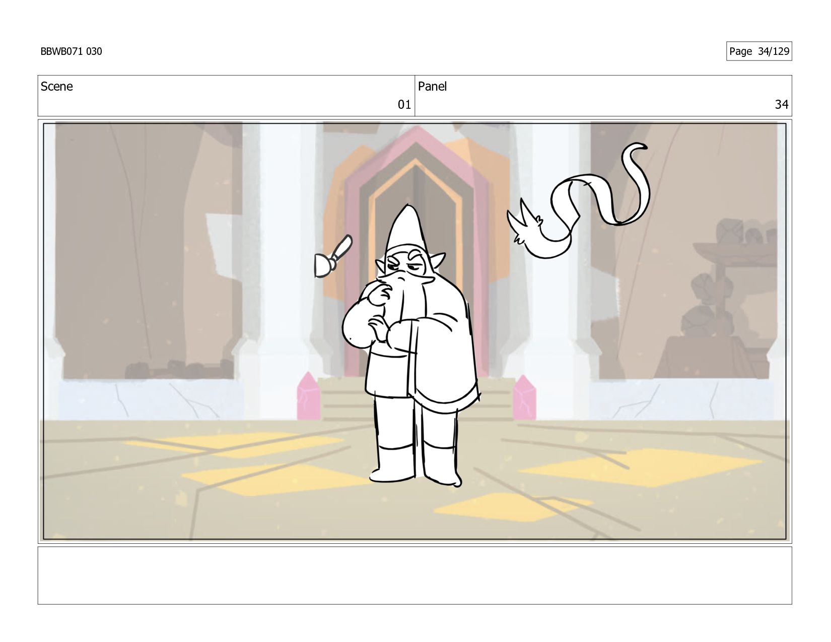
Task: Click the 'Panel' label
Action: [x=432, y=87]
